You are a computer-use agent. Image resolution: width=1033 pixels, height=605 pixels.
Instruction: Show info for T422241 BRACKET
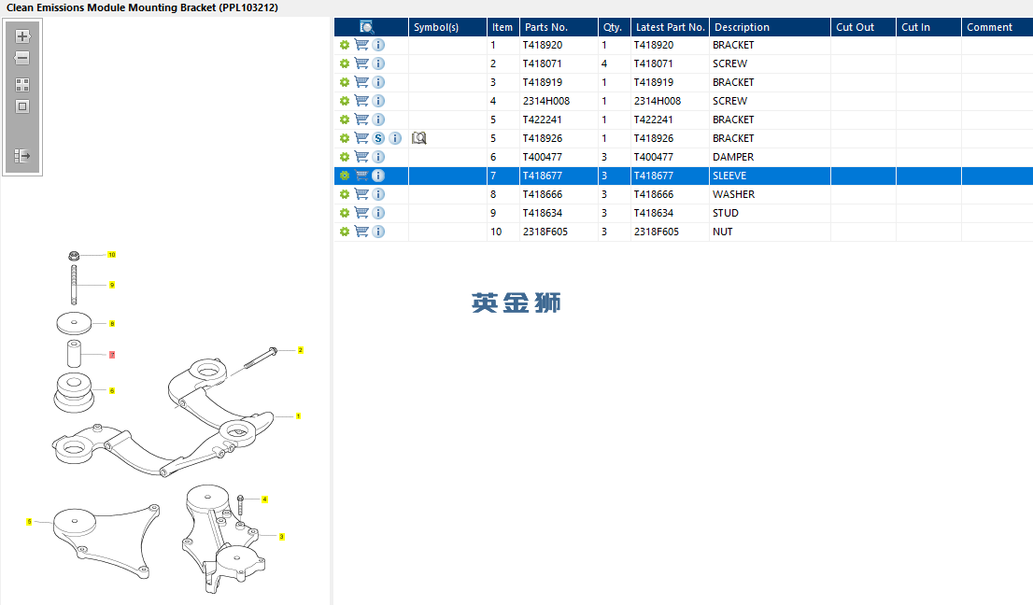[378, 120]
